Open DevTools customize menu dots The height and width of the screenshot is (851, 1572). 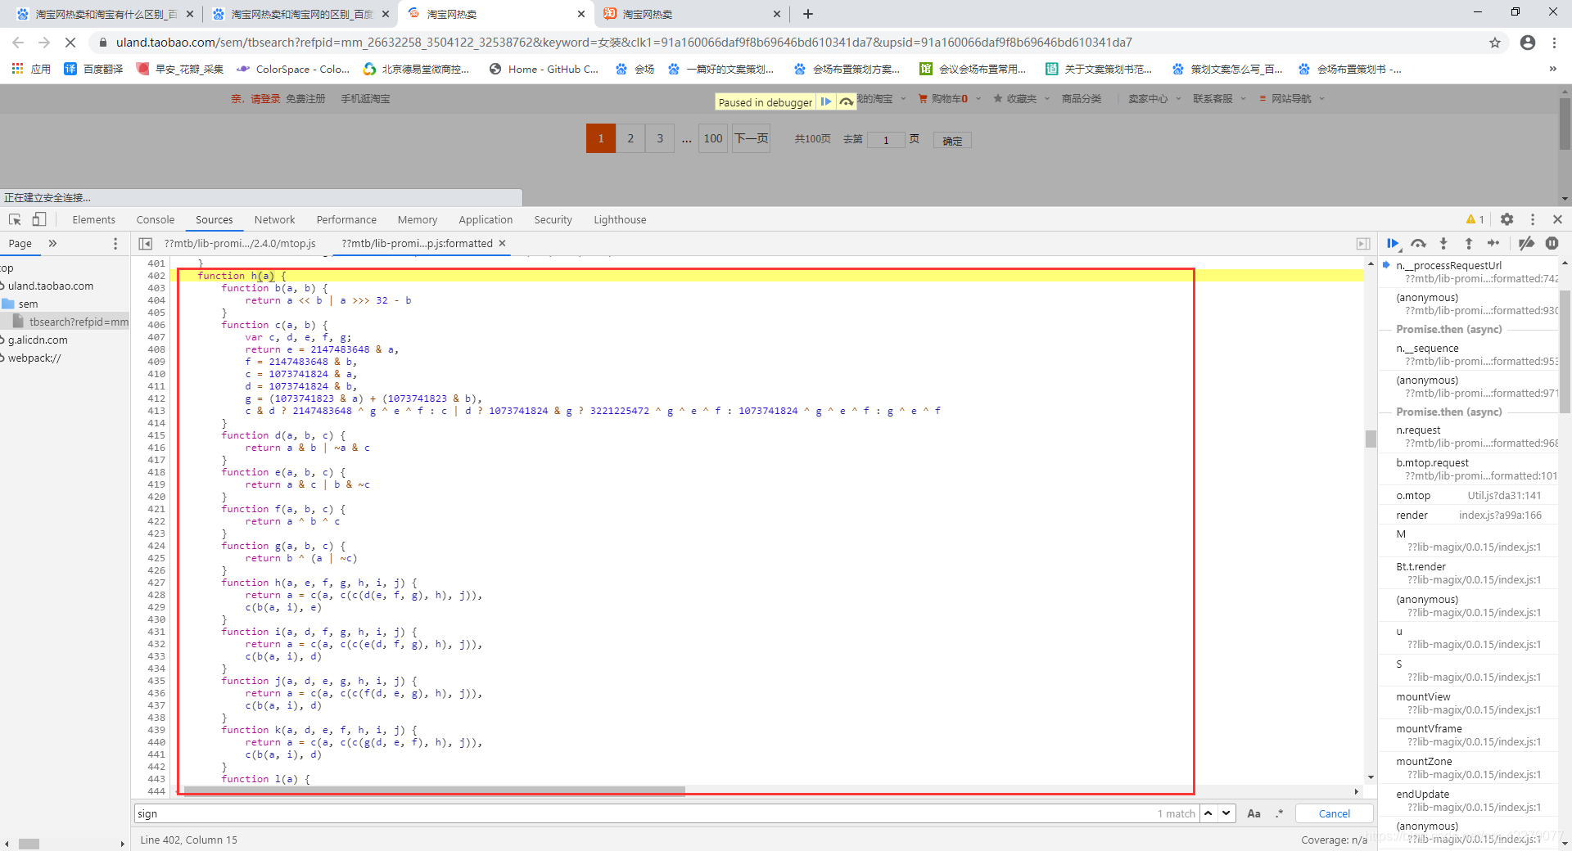tap(1533, 219)
